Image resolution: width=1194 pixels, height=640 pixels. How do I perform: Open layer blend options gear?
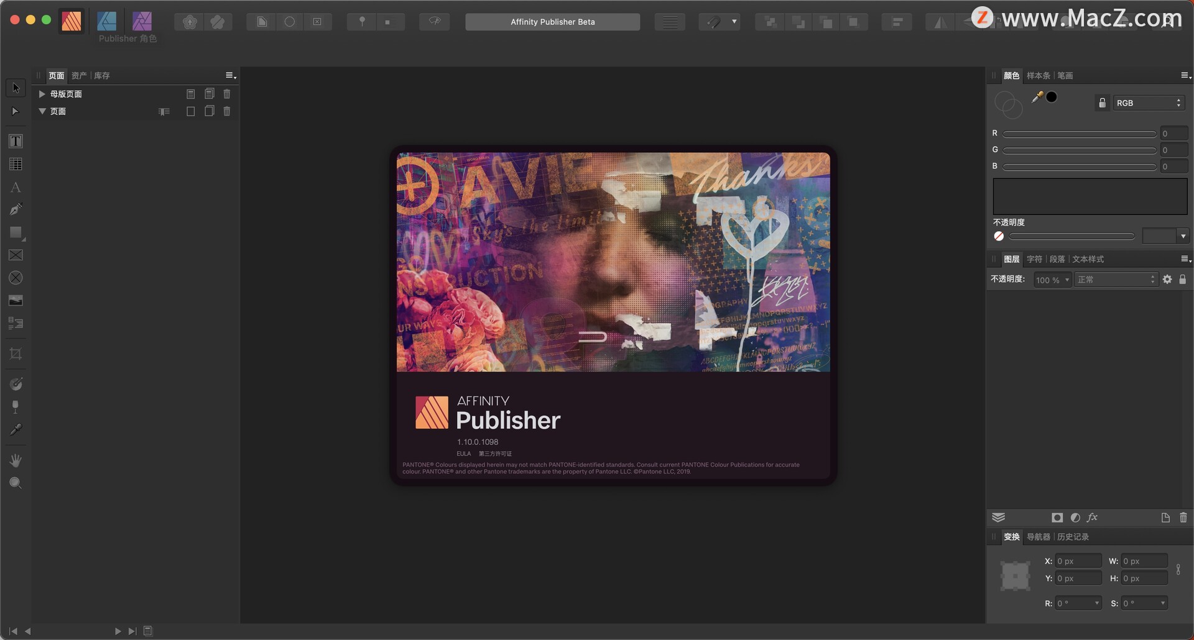(1167, 280)
